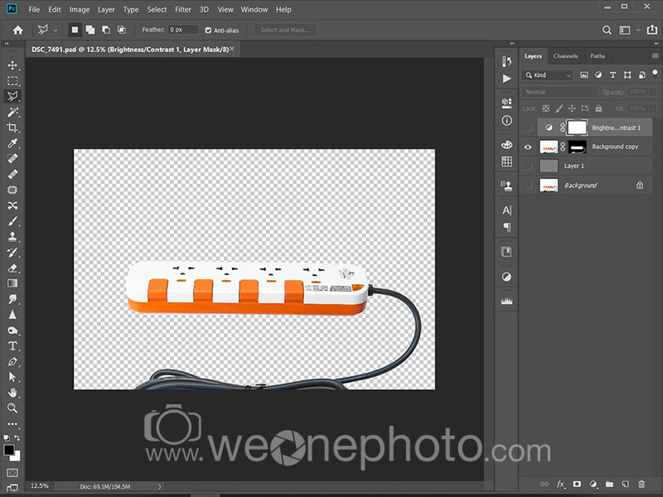Pick the Eraser tool in toolbar
Image resolution: width=663 pixels, height=497 pixels.
coord(12,268)
